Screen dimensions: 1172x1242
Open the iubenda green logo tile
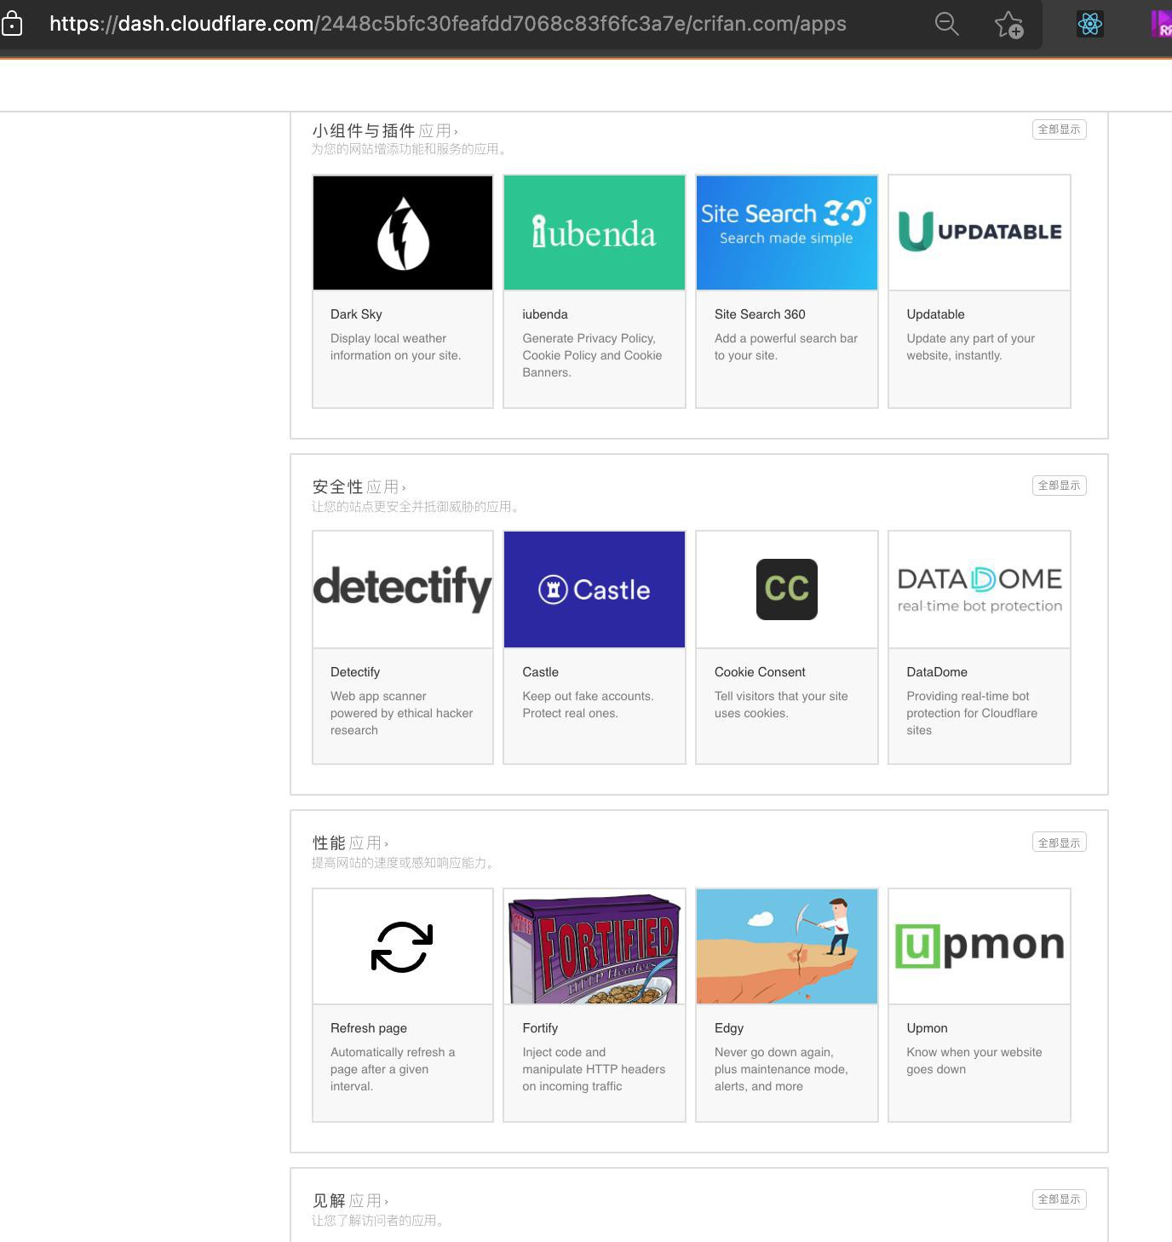(x=595, y=233)
